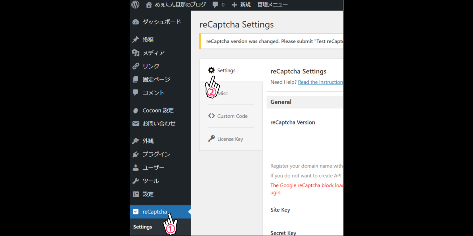Select the メディア media icon in sidebar
This screenshot has width=473, height=236.
(136, 53)
